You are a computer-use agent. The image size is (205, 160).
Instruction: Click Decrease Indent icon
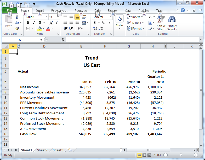pyautogui.click(x=65, y=28)
